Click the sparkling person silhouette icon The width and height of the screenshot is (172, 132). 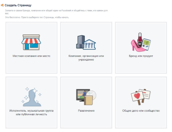click(x=31, y=97)
